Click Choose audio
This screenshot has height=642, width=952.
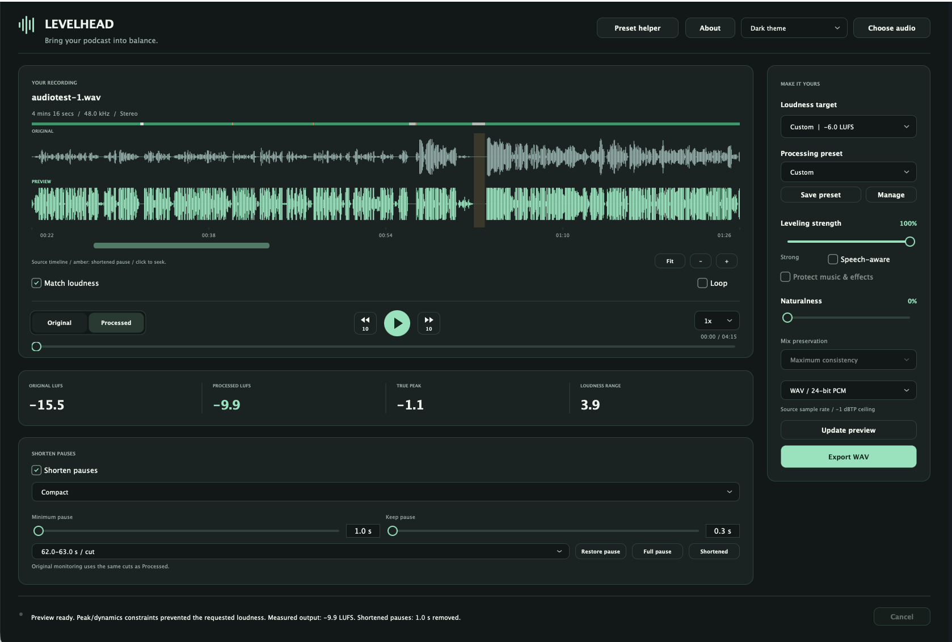(x=892, y=28)
